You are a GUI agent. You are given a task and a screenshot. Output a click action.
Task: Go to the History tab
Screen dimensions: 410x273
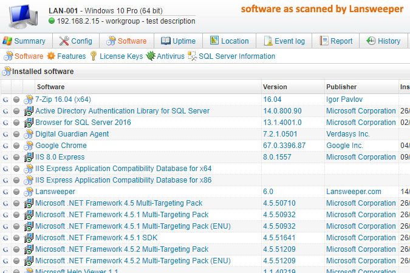click(383, 41)
